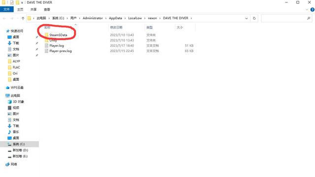Click the 2023/7/15 22:45 date cell
315x177 pixels.
122,51
